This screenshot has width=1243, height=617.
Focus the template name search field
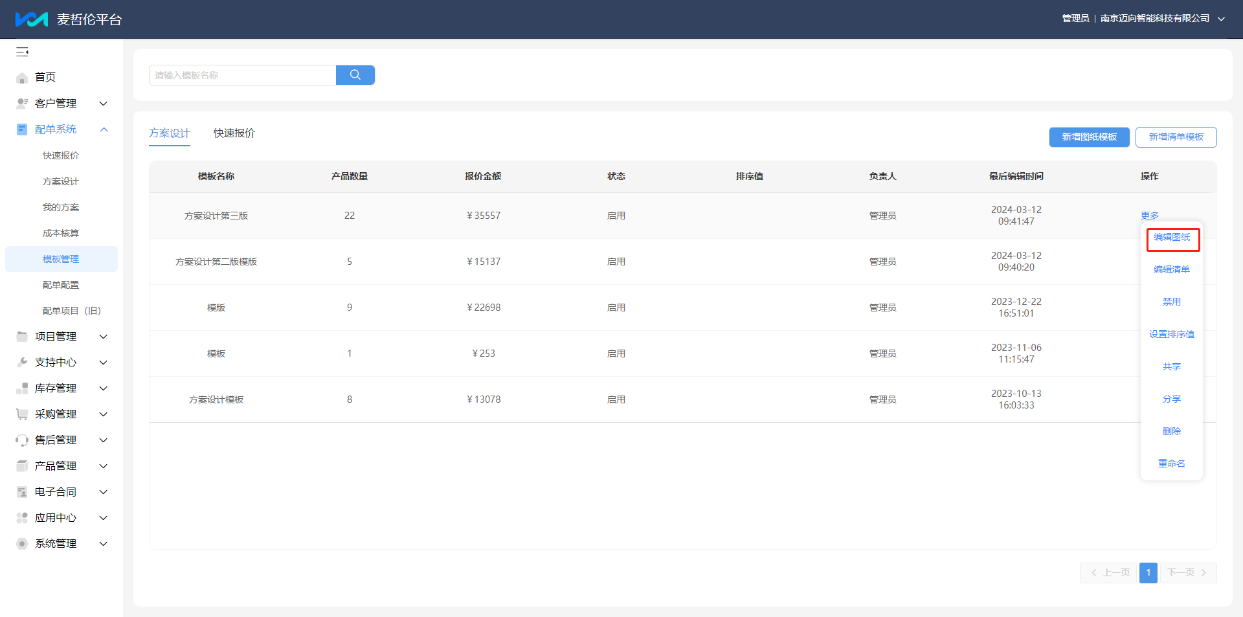[243, 75]
